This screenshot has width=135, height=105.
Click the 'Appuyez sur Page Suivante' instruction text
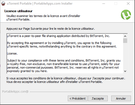[50, 29]
